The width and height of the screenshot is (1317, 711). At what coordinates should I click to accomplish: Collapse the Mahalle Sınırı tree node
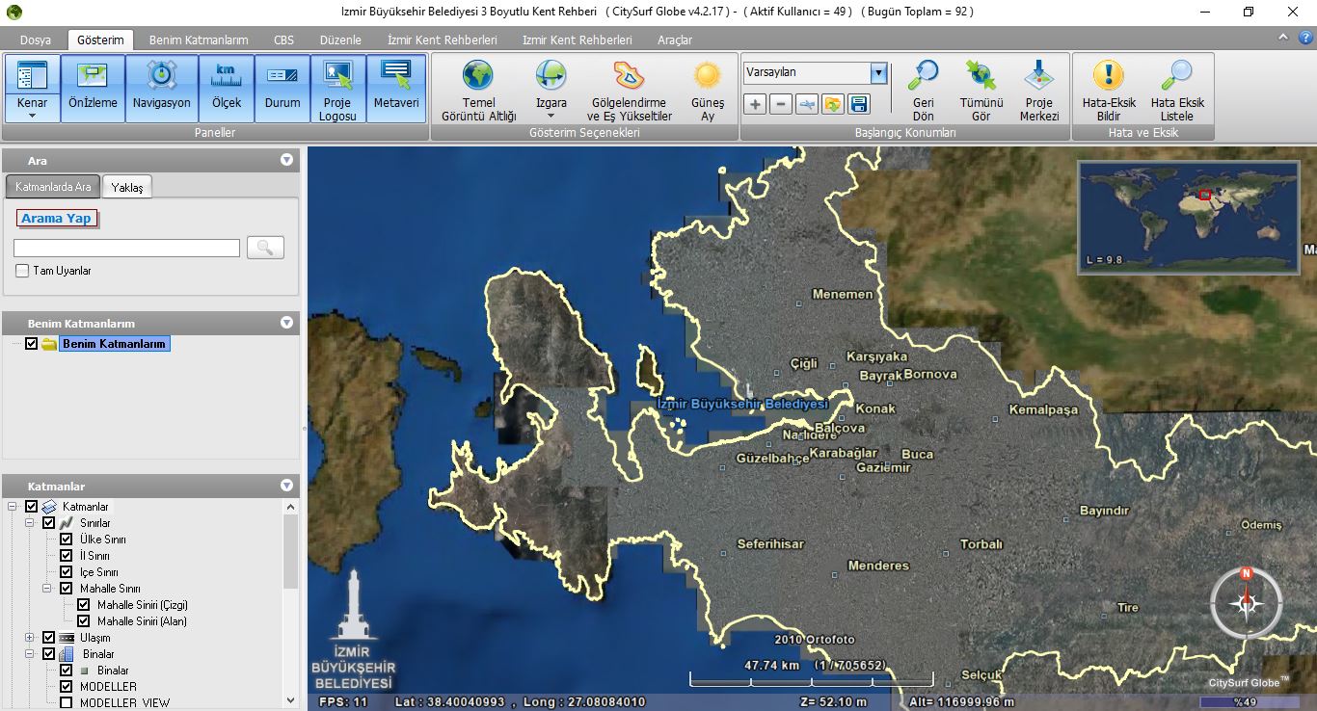click(x=47, y=589)
